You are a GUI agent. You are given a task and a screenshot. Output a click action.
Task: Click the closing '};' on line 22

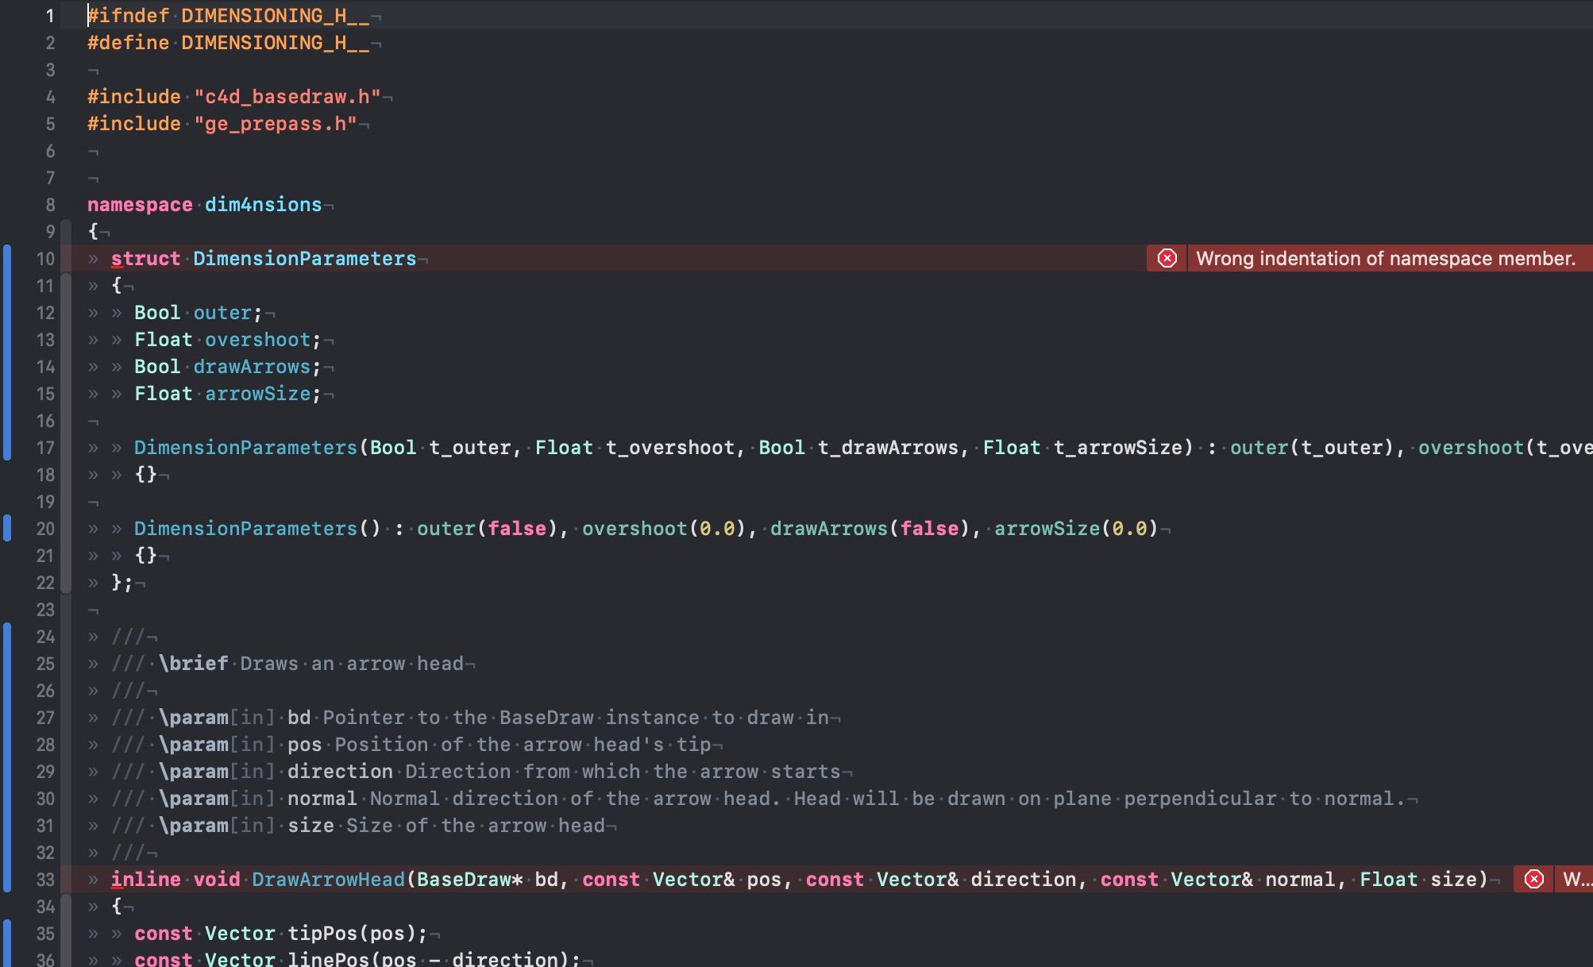[x=121, y=583]
